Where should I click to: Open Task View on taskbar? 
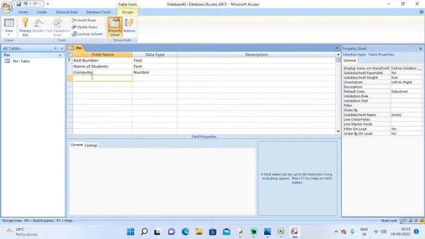[x=157, y=232]
